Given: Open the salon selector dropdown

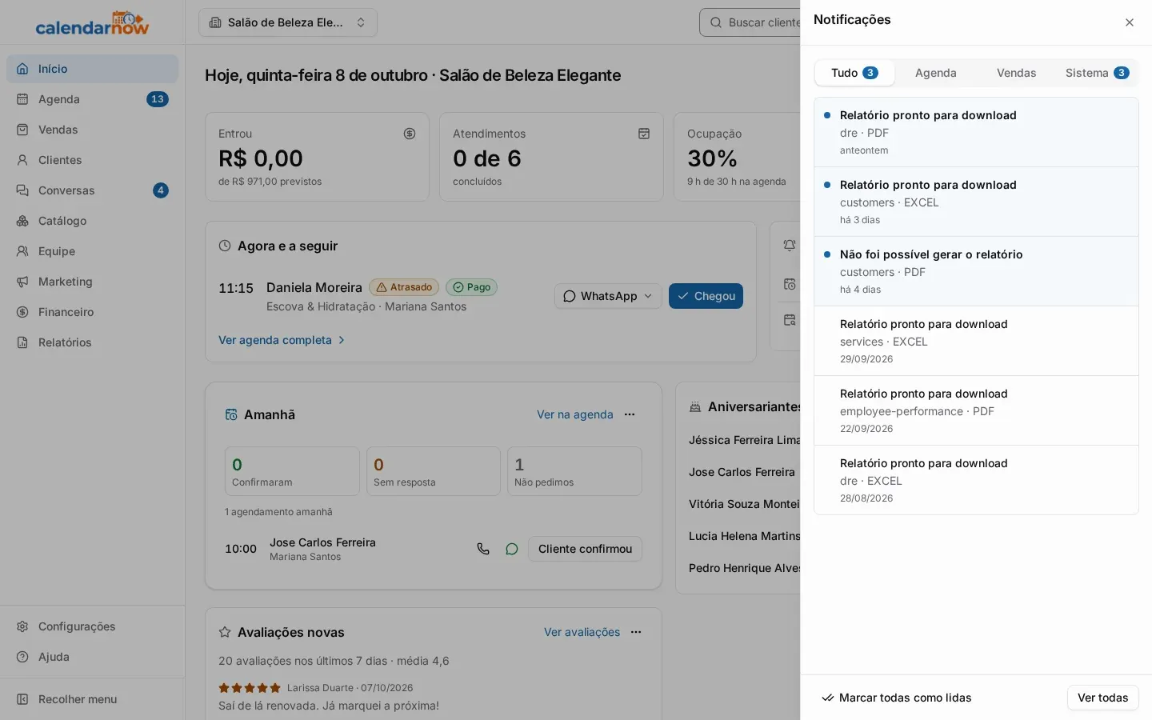Looking at the screenshot, I should (288, 22).
